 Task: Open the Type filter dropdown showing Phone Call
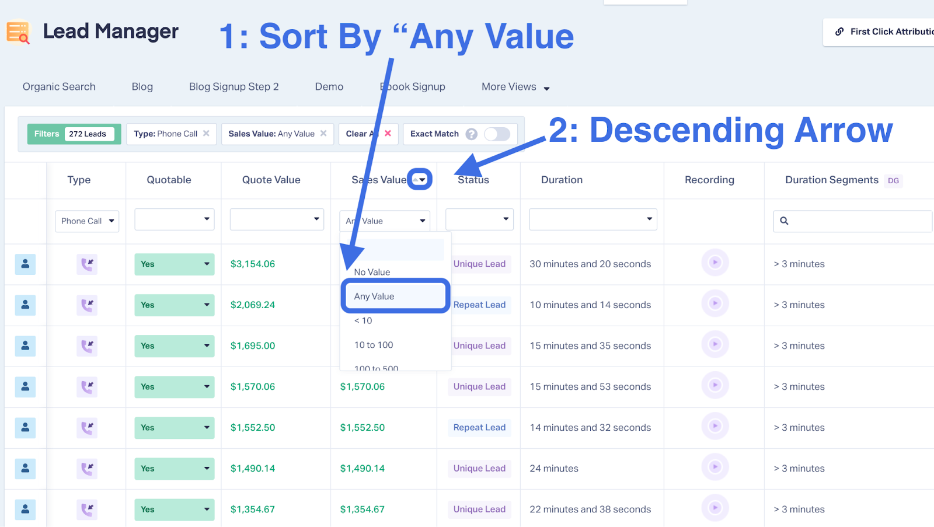(x=87, y=221)
